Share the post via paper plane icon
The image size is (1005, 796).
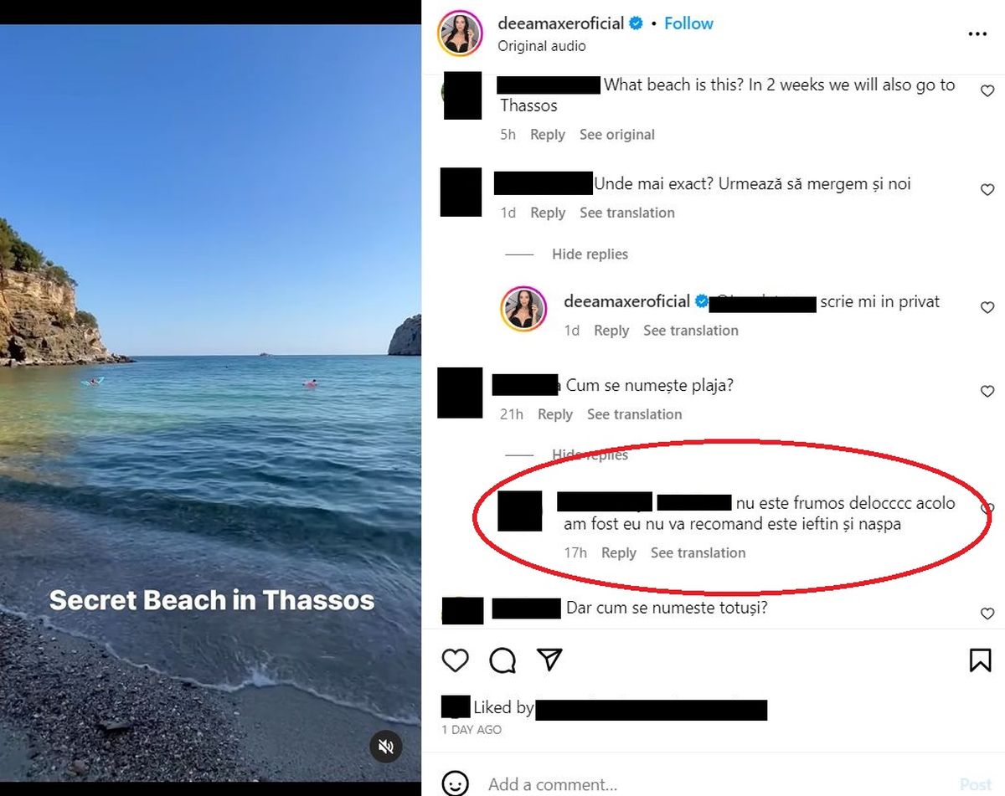point(549,660)
